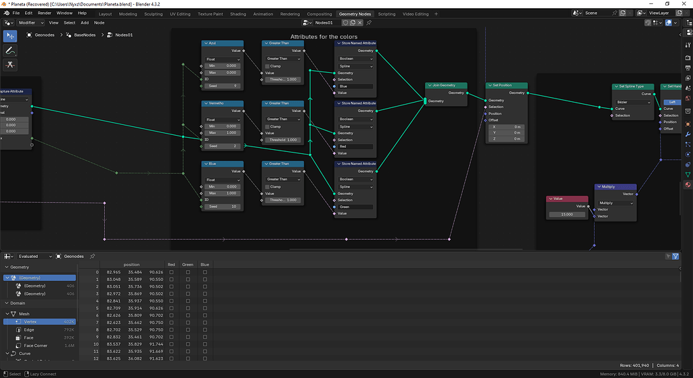This screenshot has height=378, width=693.
Task: Adjust Threshold field on middle Greater Than
Action: [x=283, y=140]
